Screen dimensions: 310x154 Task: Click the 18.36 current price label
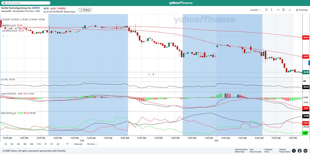point(306,72)
